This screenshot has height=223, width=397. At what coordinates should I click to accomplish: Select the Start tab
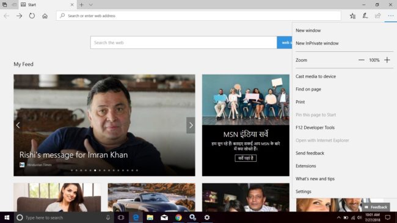[47, 4]
